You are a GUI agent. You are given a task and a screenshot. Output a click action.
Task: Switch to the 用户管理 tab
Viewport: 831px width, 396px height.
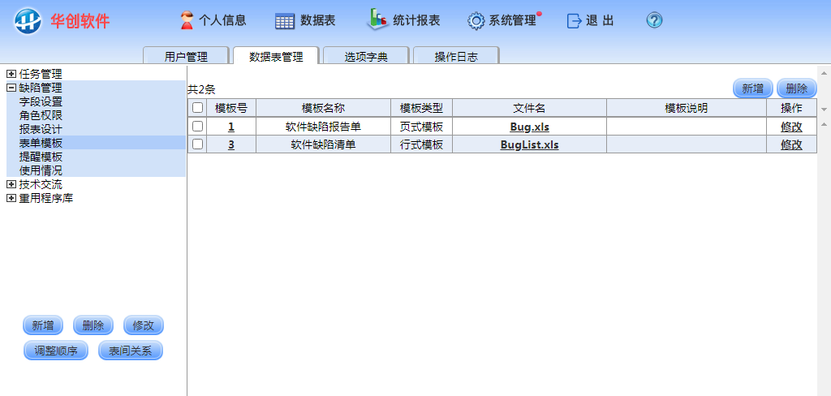pos(186,57)
